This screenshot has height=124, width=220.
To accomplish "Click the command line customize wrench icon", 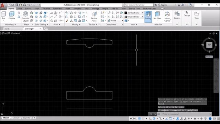I will point(155,114).
